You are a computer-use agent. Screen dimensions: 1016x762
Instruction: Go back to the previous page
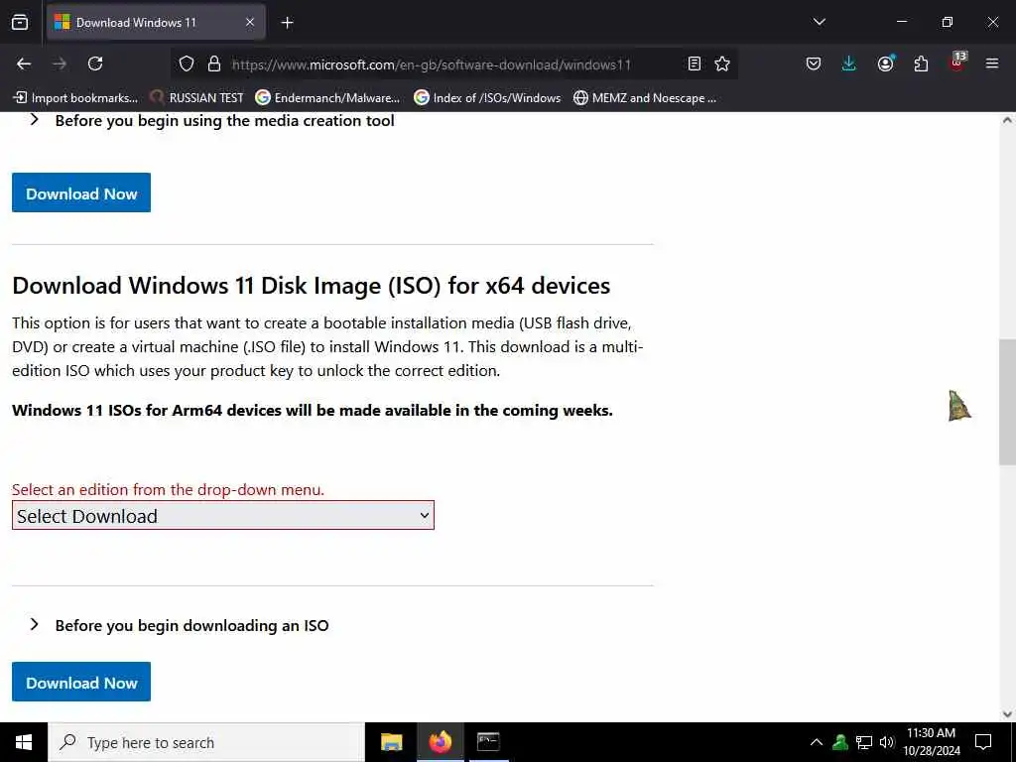[24, 63]
